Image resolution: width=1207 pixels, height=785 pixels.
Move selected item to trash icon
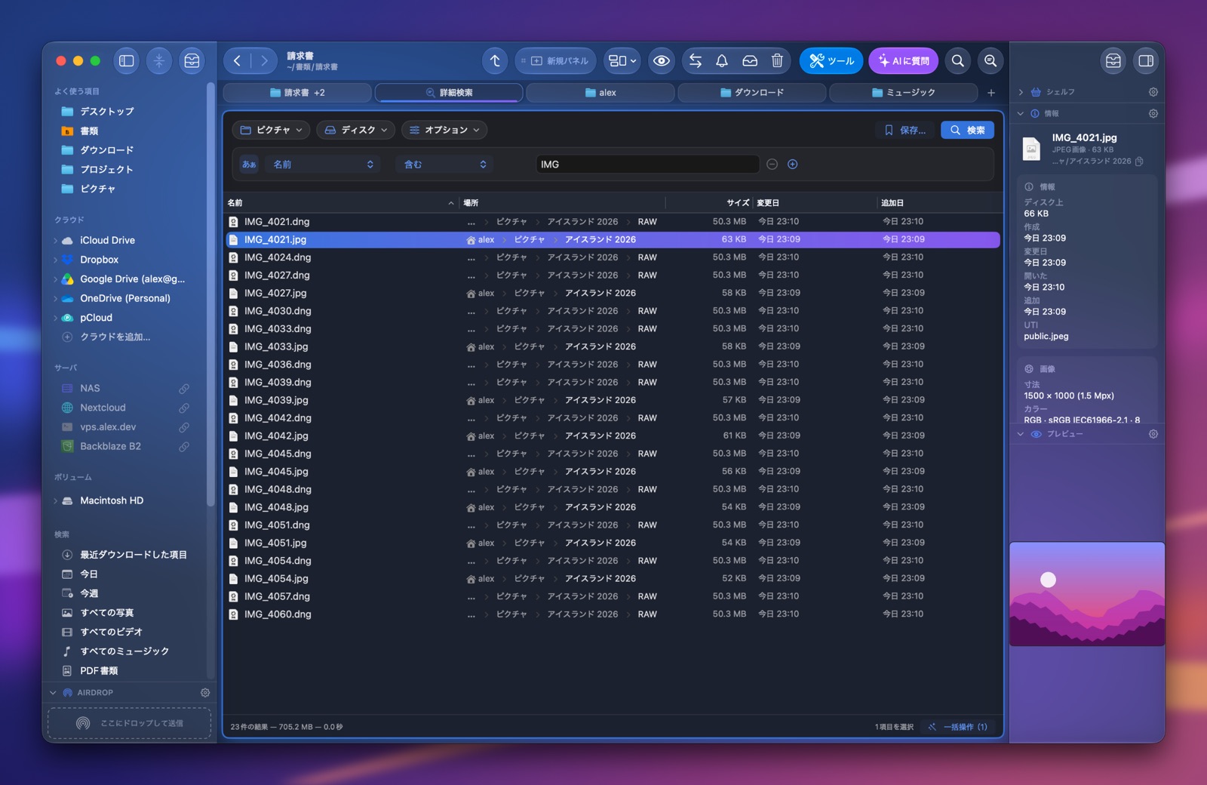[x=777, y=61]
